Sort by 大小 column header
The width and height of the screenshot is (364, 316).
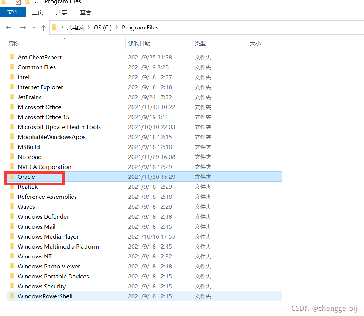coord(255,44)
